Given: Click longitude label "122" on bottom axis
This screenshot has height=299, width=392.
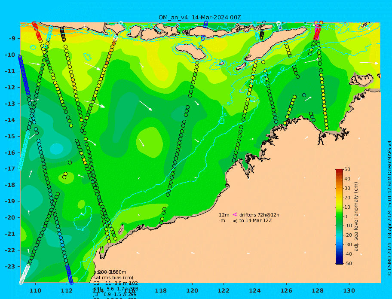Looking at the screenshot, I should (x=224, y=291).
